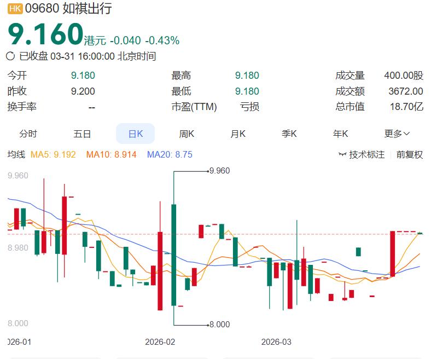The image size is (431, 359).
Task: Click the stock name 09680 如祺出行
Action: click(68, 9)
